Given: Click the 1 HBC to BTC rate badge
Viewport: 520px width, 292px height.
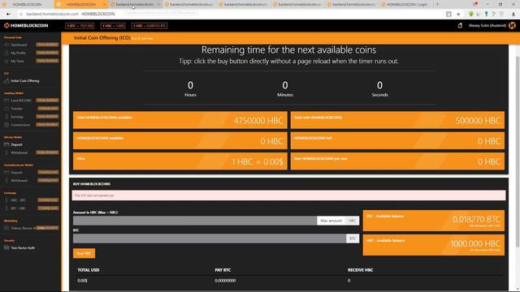Looking at the screenshot, I should tap(149, 26).
